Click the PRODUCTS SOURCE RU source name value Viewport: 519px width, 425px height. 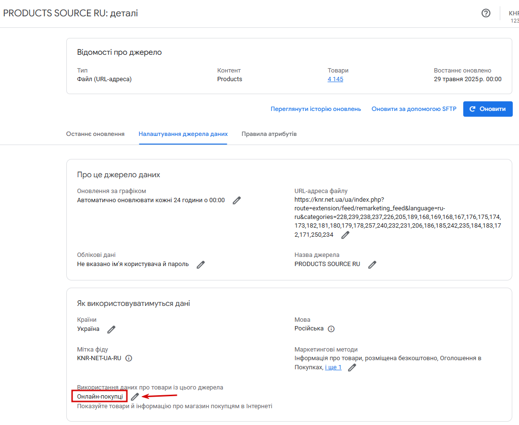327,264
